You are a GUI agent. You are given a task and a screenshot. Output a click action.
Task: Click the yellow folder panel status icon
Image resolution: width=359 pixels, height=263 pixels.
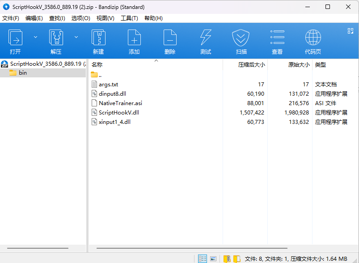pos(237,259)
